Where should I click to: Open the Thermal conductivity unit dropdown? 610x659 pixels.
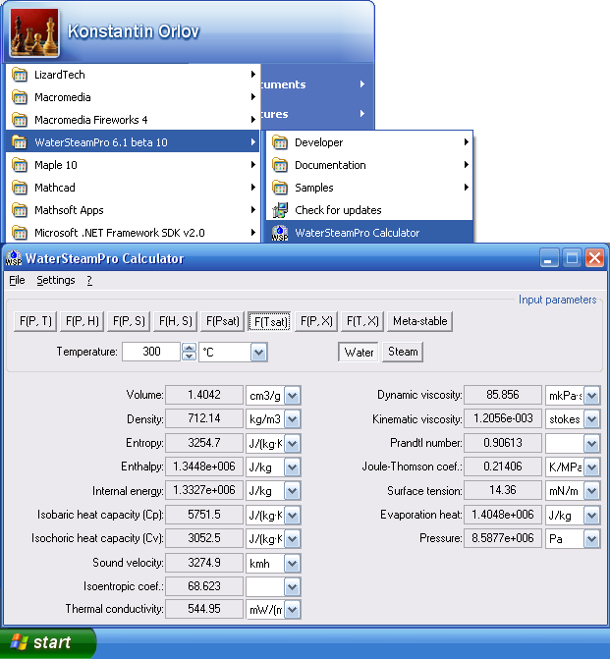click(x=292, y=610)
